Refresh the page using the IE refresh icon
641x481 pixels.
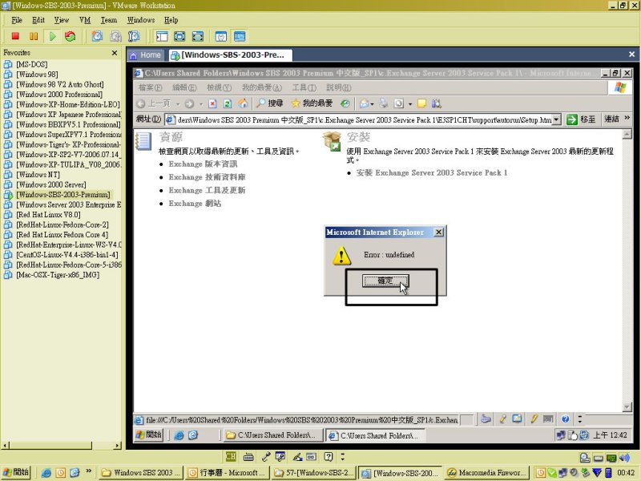click(x=228, y=103)
